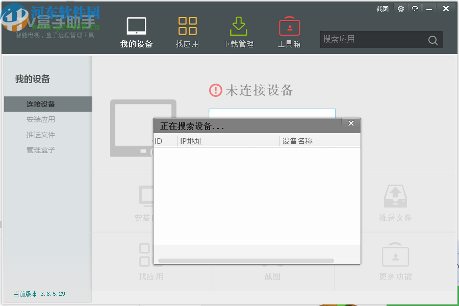459x306 pixels.
Task: Open the feedback chat icon
Action: [415, 9]
